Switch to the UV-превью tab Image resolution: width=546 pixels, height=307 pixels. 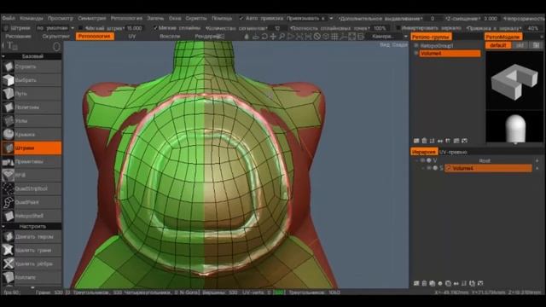[453, 152]
